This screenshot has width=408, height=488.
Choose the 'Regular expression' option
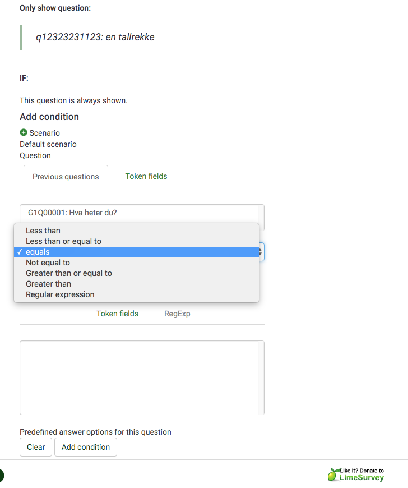60,294
